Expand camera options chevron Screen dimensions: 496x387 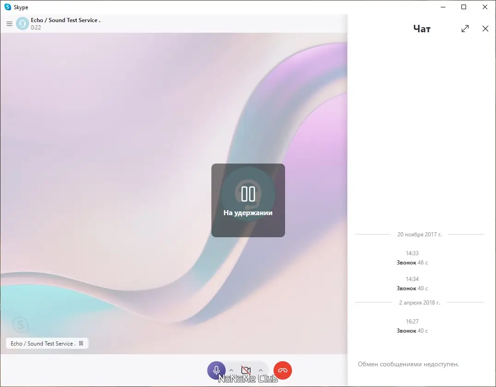click(x=261, y=370)
